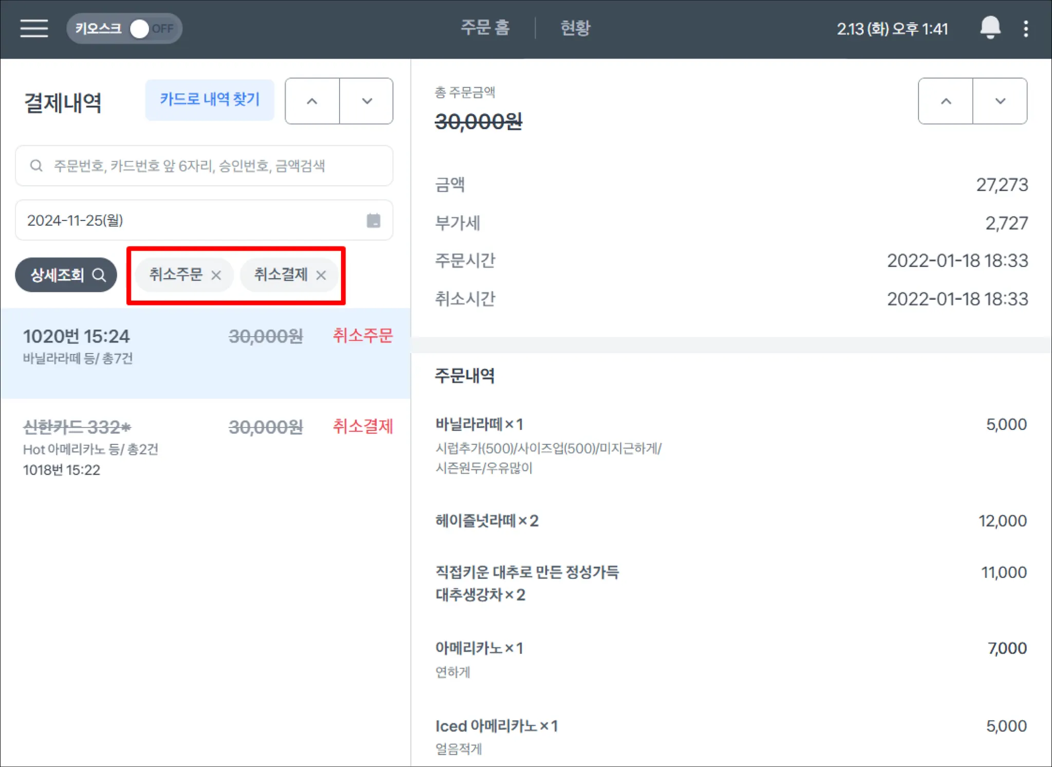The height and width of the screenshot is (767, 1052).
Task: Open the notification bell
Action: (989, 28)
